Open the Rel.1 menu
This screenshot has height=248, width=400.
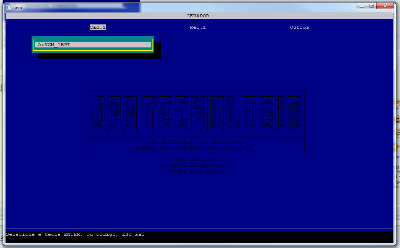pos(197,27)
